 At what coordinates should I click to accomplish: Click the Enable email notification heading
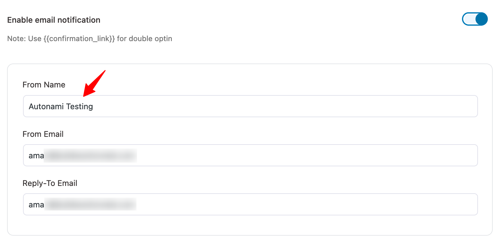point(53,20)
